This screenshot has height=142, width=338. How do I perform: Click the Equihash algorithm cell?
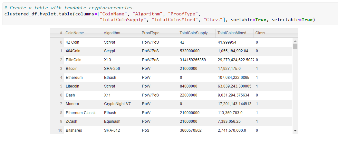coord(121,121)
